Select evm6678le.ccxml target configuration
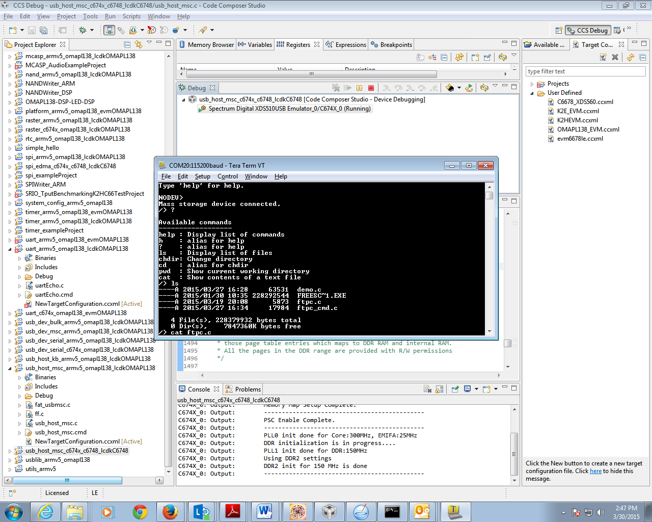652x522 pixels. pyautogui.click(x=575, y=139)
